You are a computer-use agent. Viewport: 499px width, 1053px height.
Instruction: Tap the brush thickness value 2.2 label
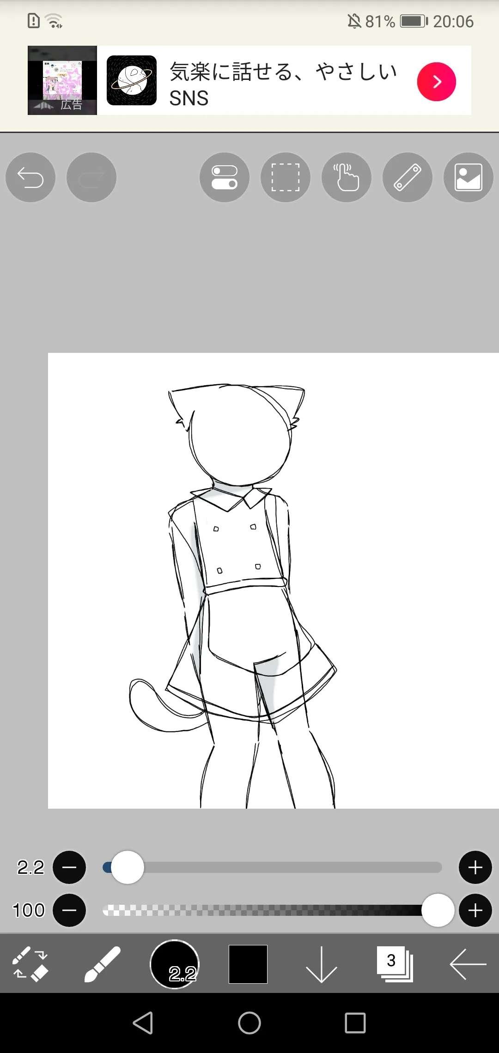pyautogui.click(x=30, y=867)
